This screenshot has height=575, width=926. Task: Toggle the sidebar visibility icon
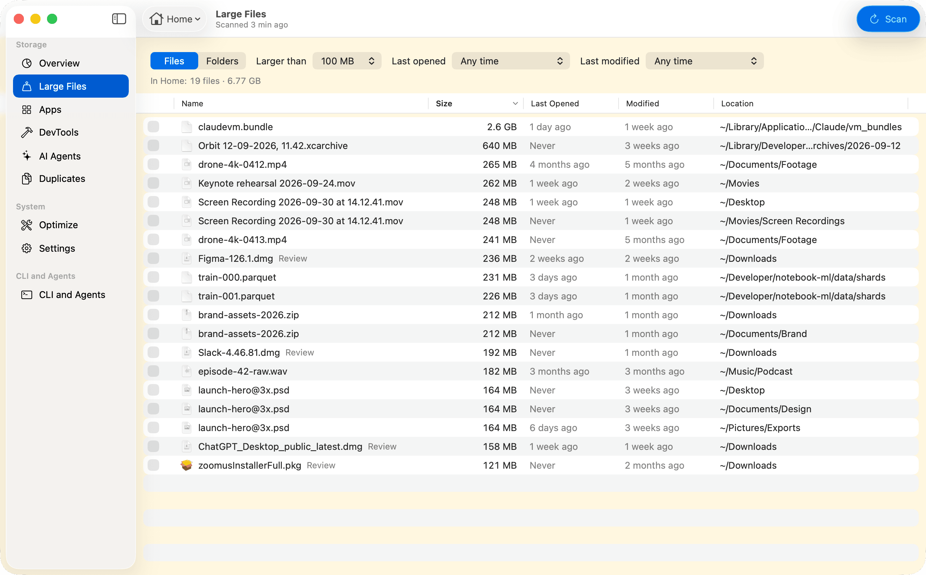pos(119,19)
